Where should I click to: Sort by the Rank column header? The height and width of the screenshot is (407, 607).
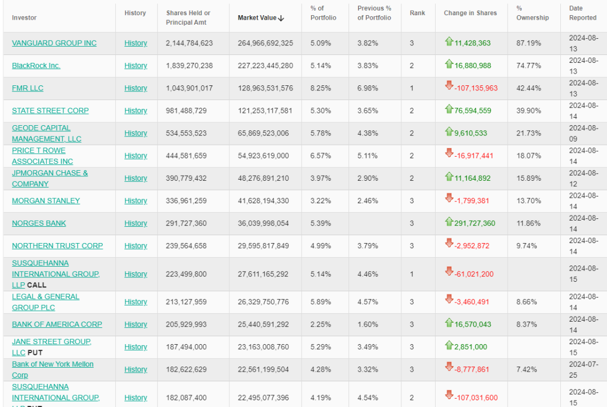pos(417,13)
